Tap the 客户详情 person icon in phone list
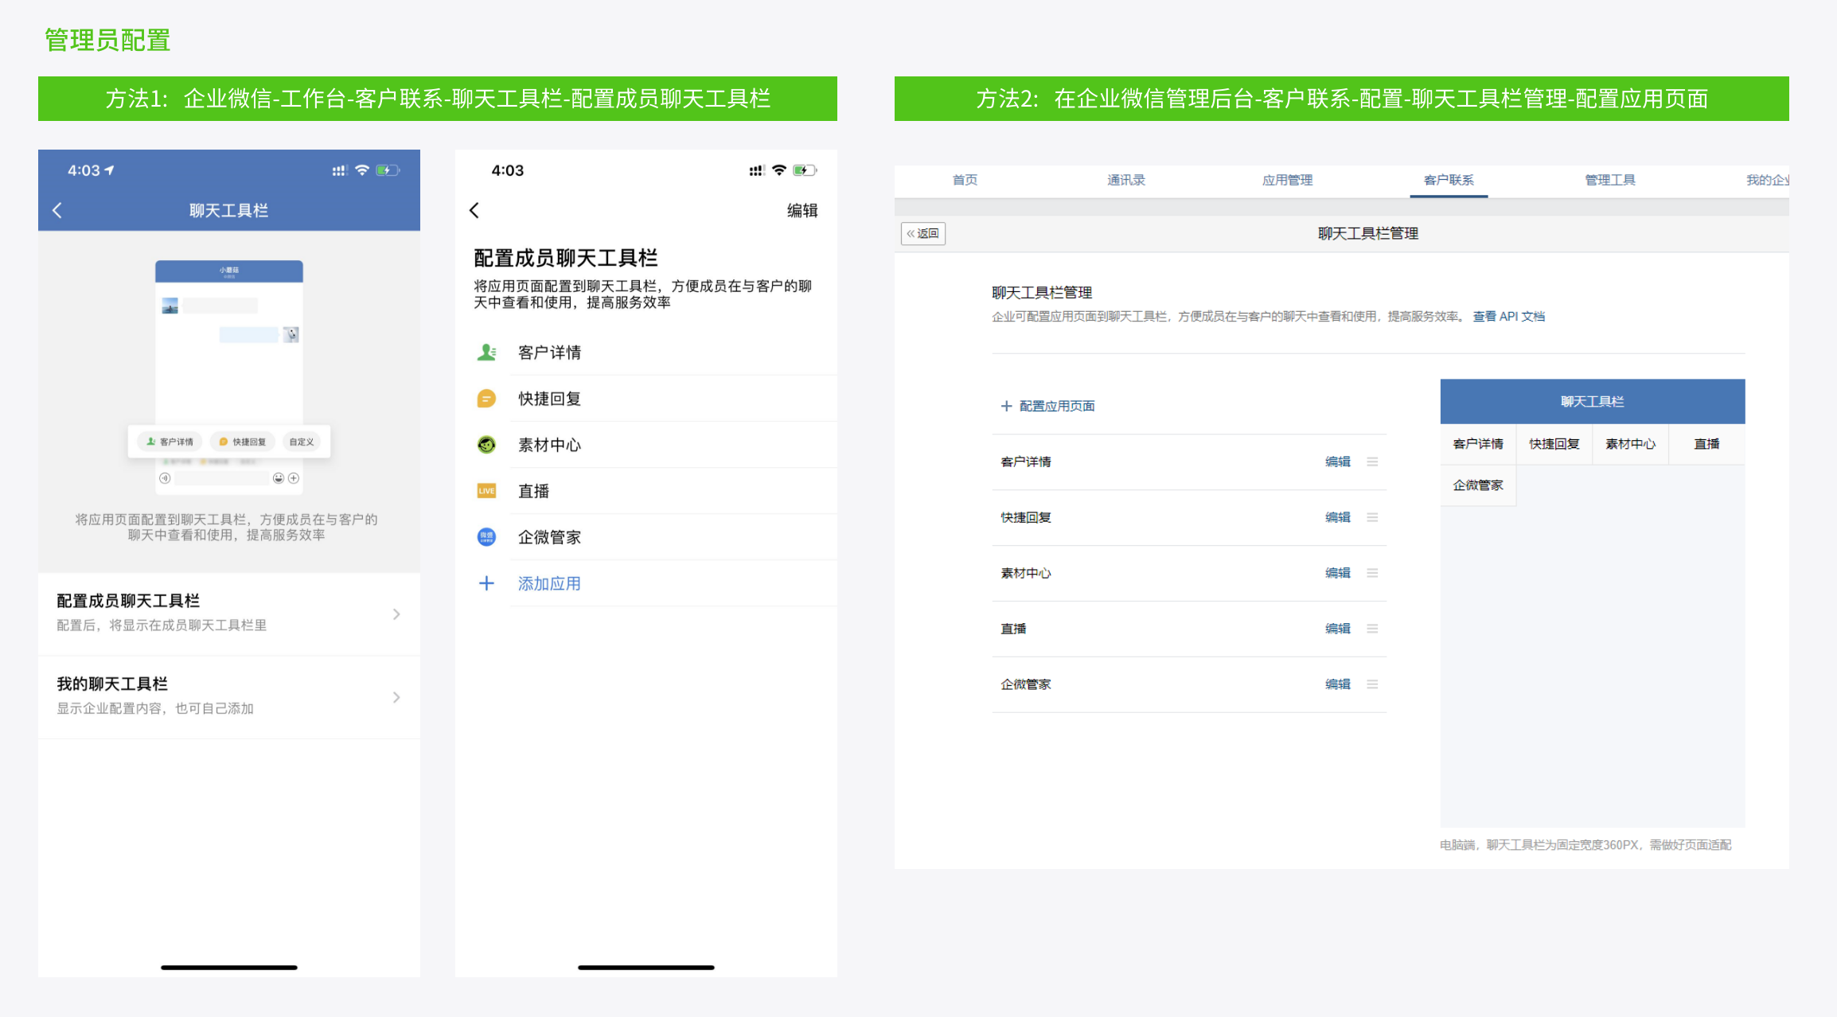The image size is (1837, 1017). [x=486, y=352]
